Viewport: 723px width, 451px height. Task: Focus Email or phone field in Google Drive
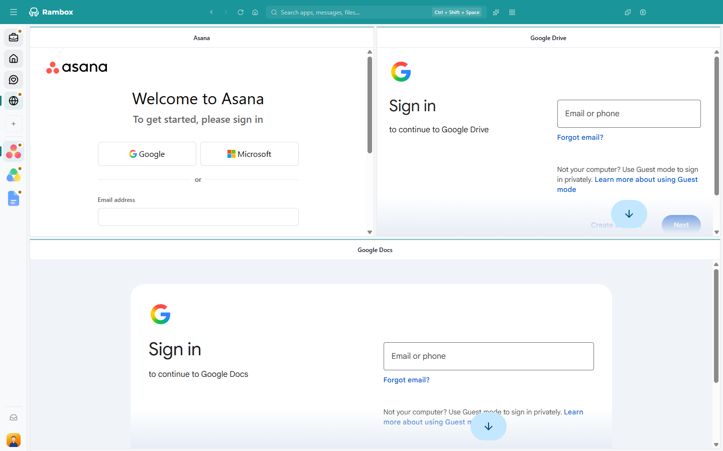[629, 114]
